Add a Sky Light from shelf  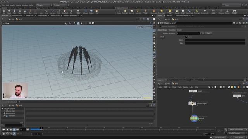point(177,11)
